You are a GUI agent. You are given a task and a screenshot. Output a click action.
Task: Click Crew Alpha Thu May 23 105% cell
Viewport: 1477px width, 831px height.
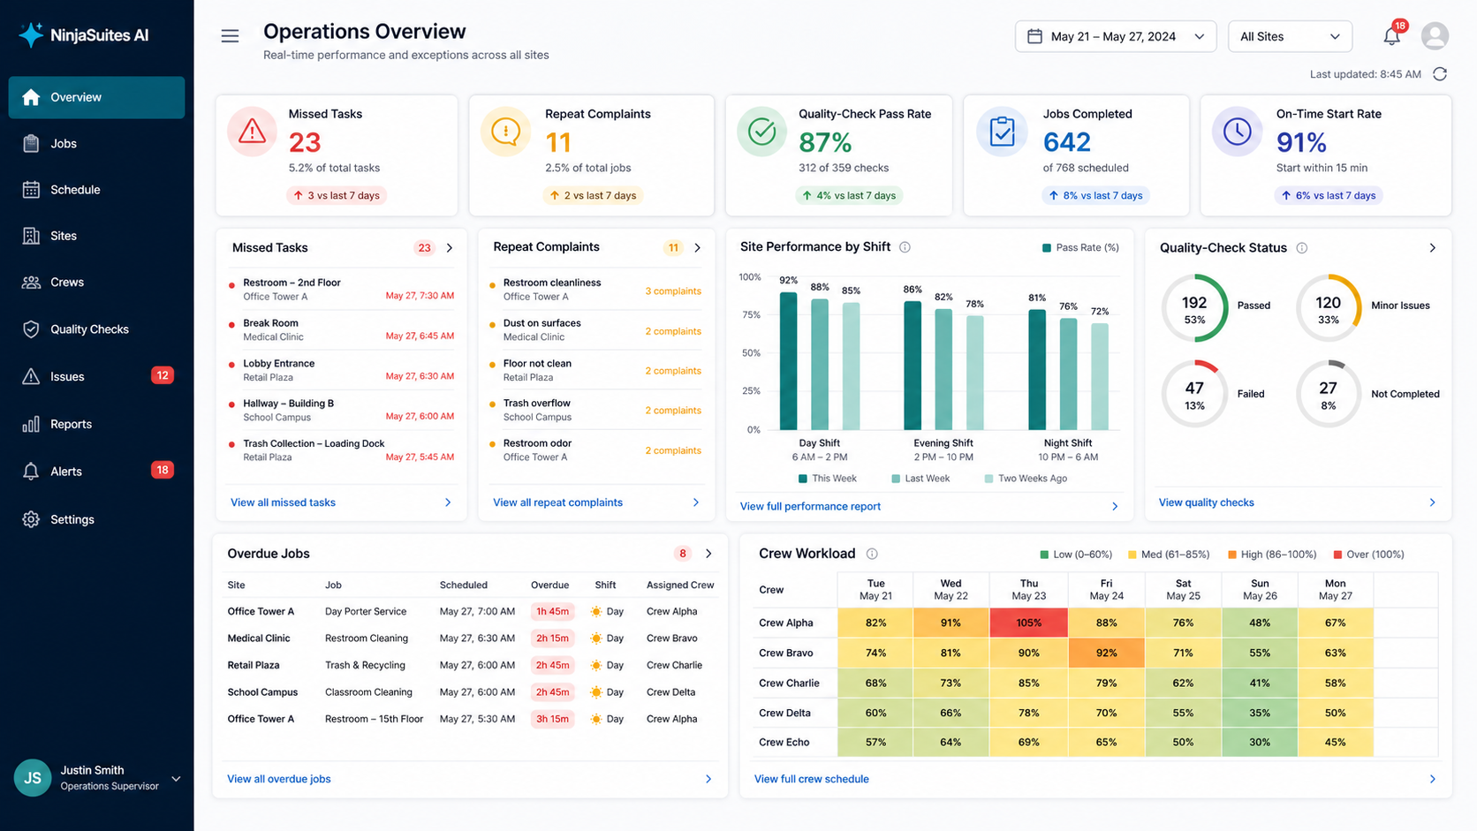pyautogui.click(x=1029, y=623)
